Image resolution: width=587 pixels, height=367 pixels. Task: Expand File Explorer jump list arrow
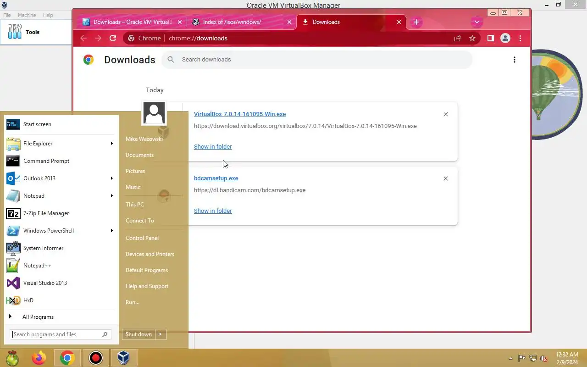(111, 144)
